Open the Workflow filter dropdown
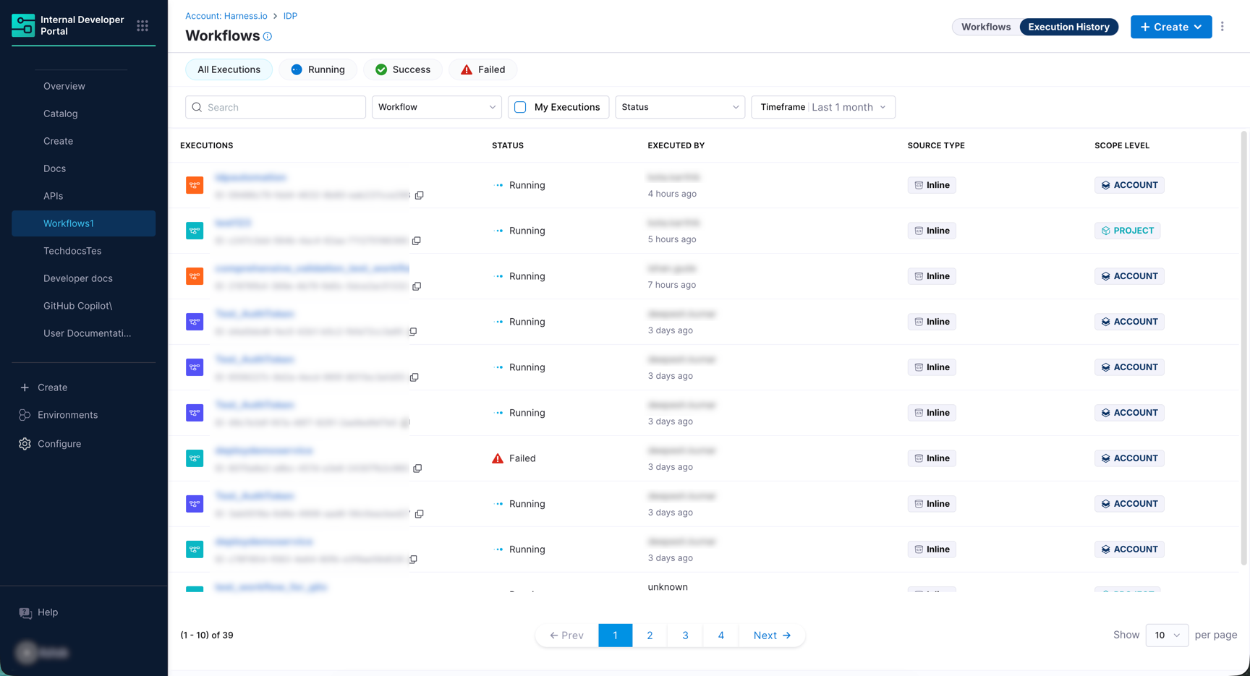The image size is (1250, 676). pos(436,106)
